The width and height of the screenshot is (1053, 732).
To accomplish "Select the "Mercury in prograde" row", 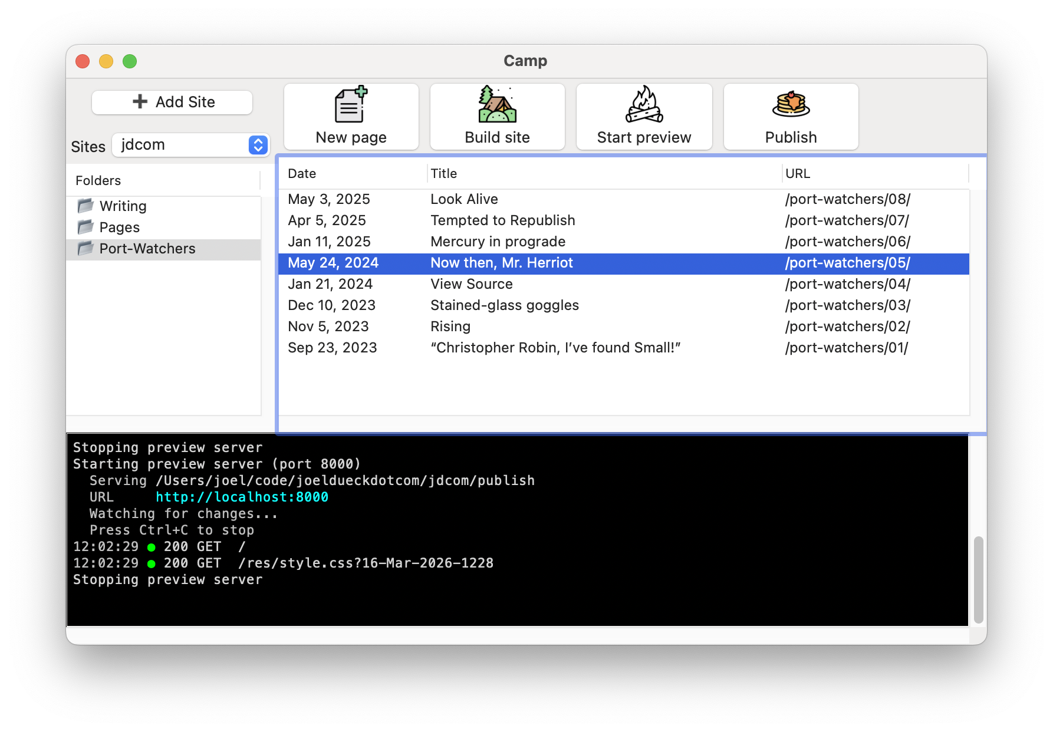I will click(498, 242).
